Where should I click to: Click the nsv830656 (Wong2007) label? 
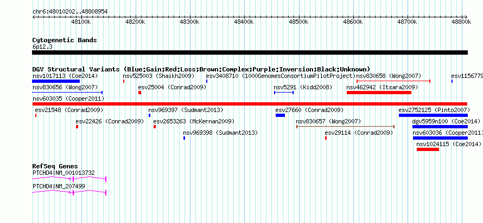[65, 87]
